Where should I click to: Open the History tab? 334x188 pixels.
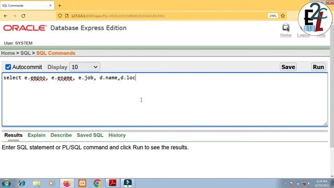(117, 135)
